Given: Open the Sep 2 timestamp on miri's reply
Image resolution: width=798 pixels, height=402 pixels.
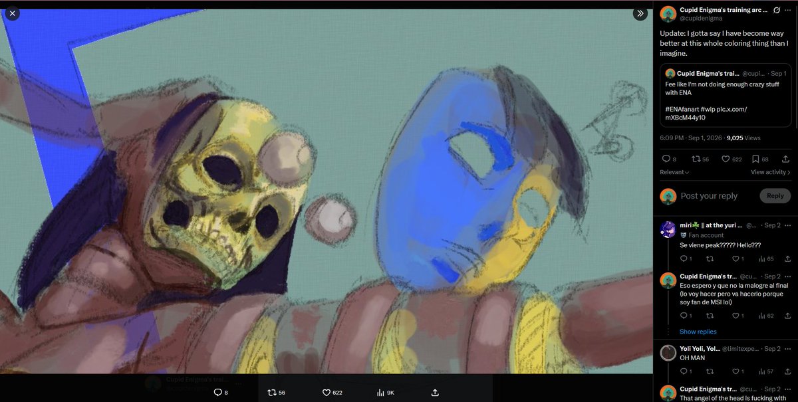Looking at the screenshot, I should tap(772, 226).
